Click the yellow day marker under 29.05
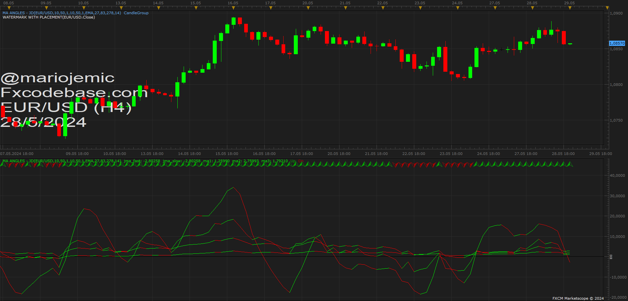This screenshot has width=628, height=301. point(570,8)
